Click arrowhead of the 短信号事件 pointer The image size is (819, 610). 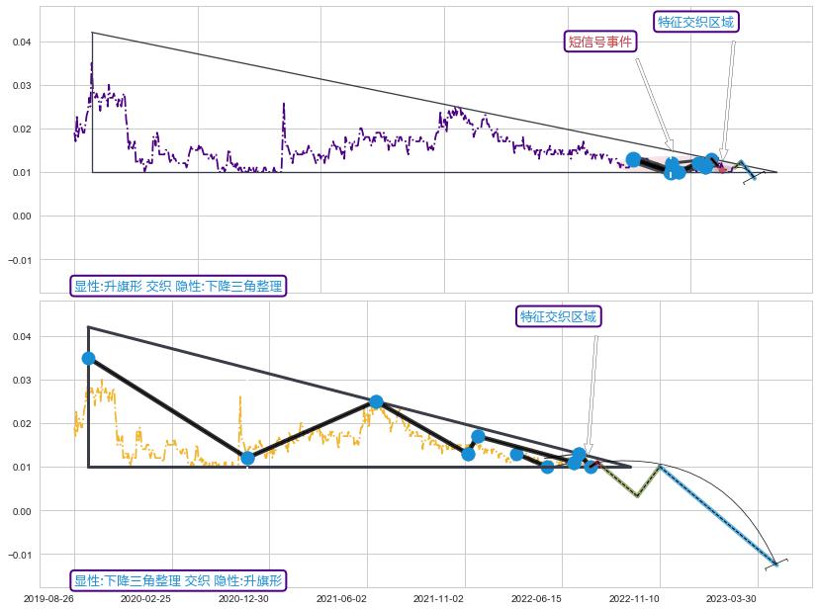[672, 146]
